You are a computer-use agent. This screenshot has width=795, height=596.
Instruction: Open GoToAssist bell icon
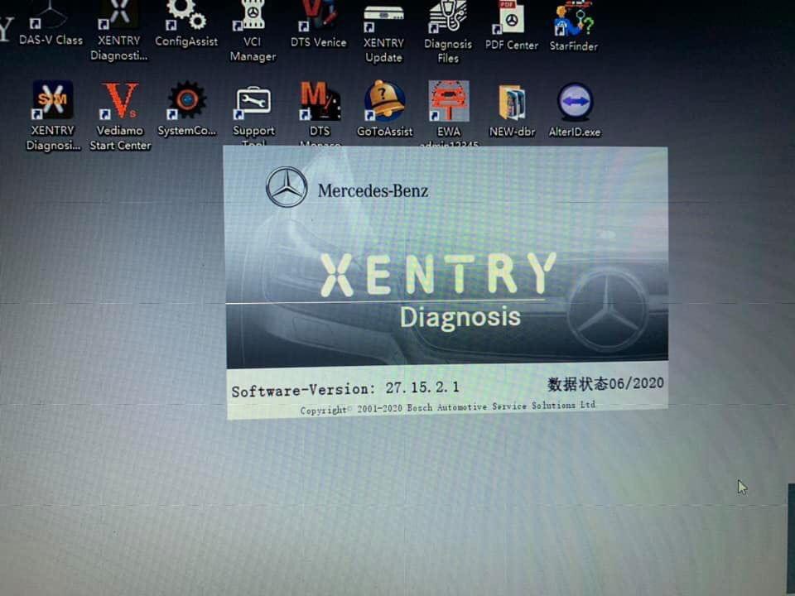(x=384, y=109)
